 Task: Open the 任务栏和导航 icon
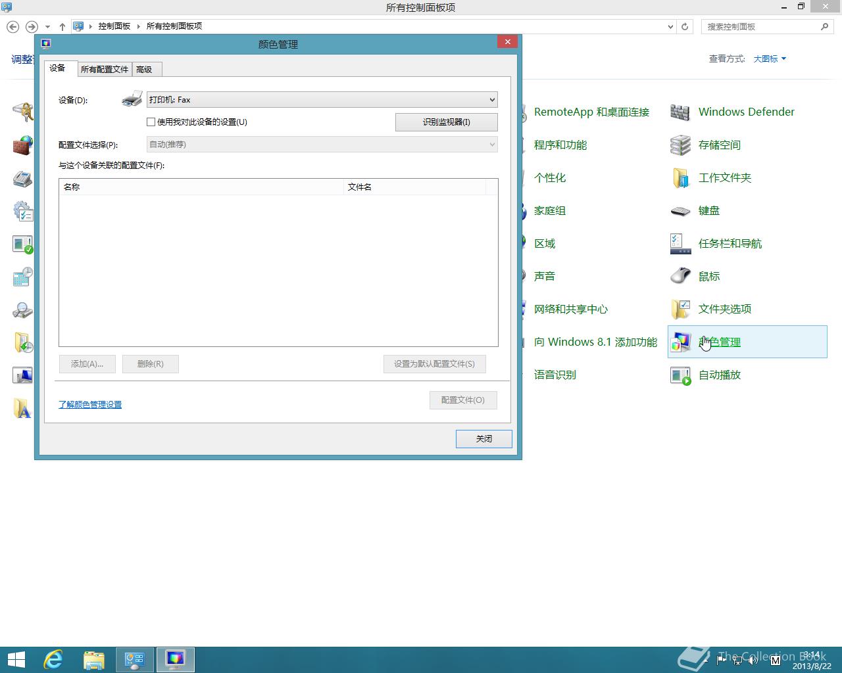point(680,244)
